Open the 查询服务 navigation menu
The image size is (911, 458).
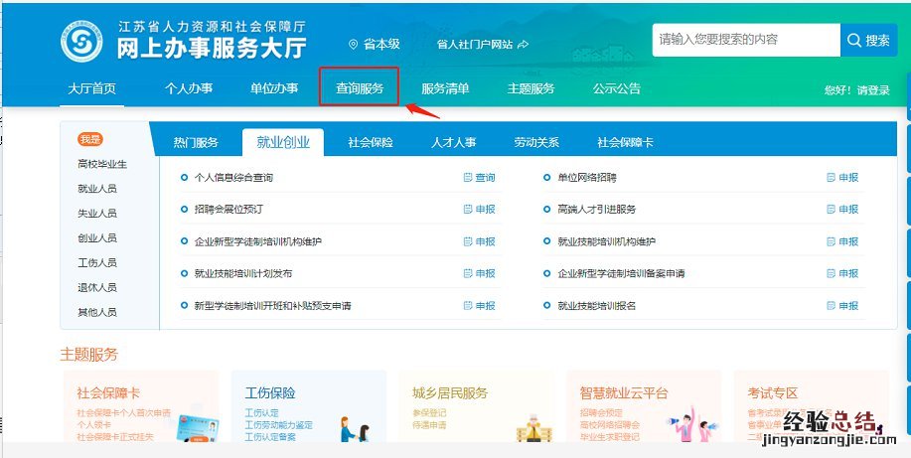[360, 88]
